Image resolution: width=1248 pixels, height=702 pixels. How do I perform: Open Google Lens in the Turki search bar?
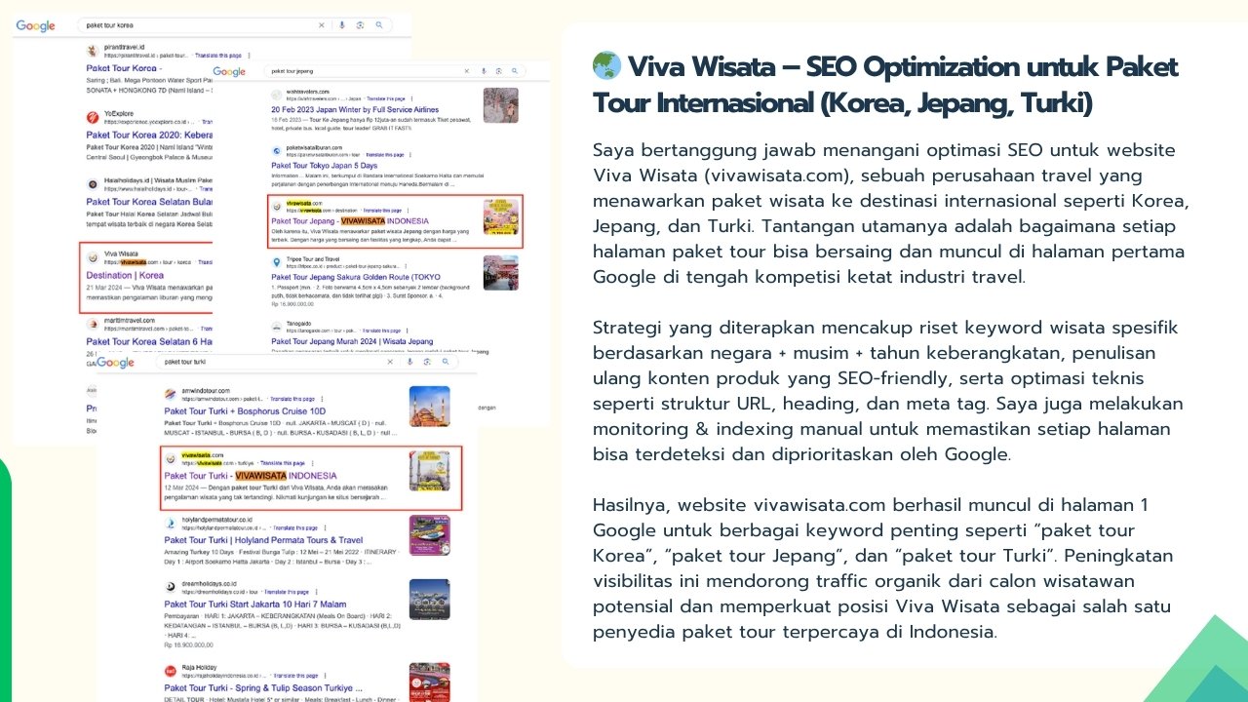[x=427, y=362]
